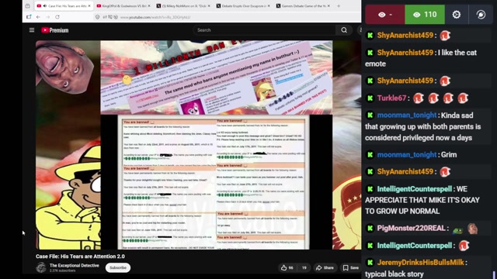Go forward with the browser forward arrow
The height and width of the screenshot is (279, 497).
[x=47, y=17]
